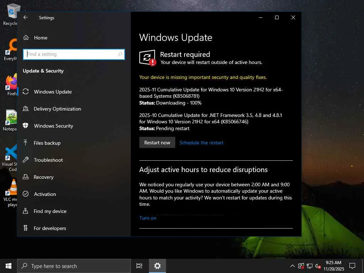Select the Firefox desktop shortcut

tap(11, 85)
